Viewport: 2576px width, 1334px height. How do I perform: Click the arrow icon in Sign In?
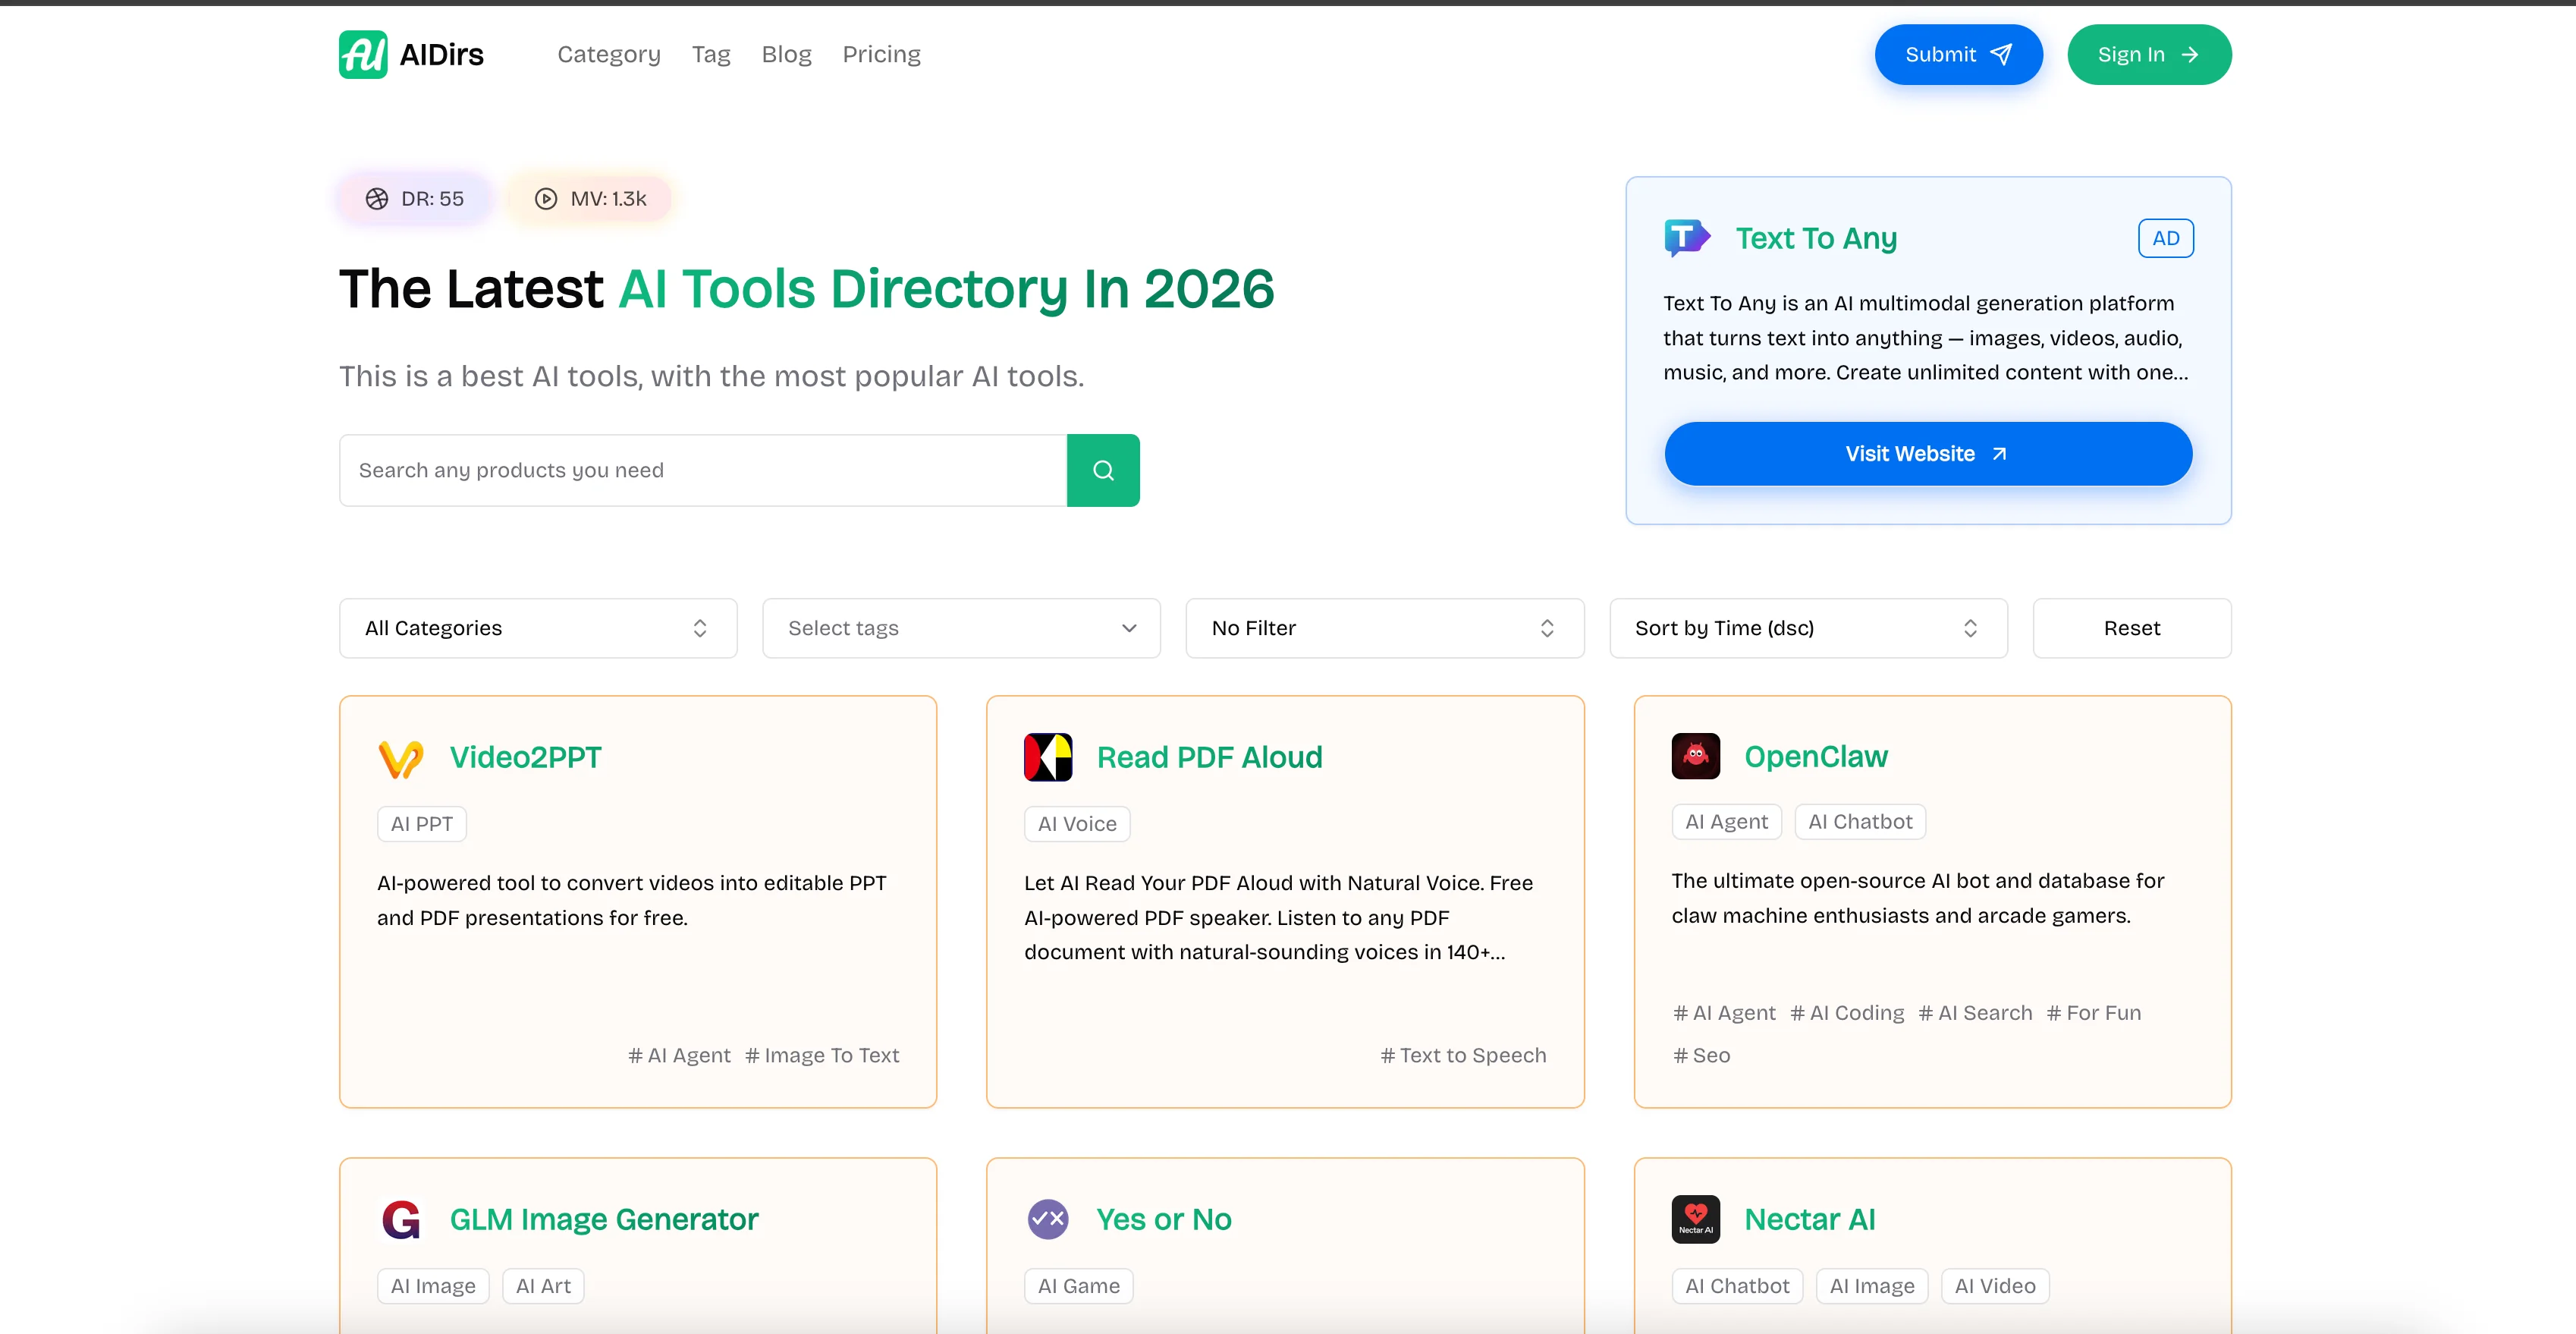click(x=2190, y=54)
